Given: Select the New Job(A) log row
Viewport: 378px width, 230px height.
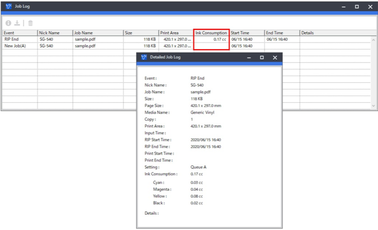Looking at the screenshot, I should (x=19, y=46).
